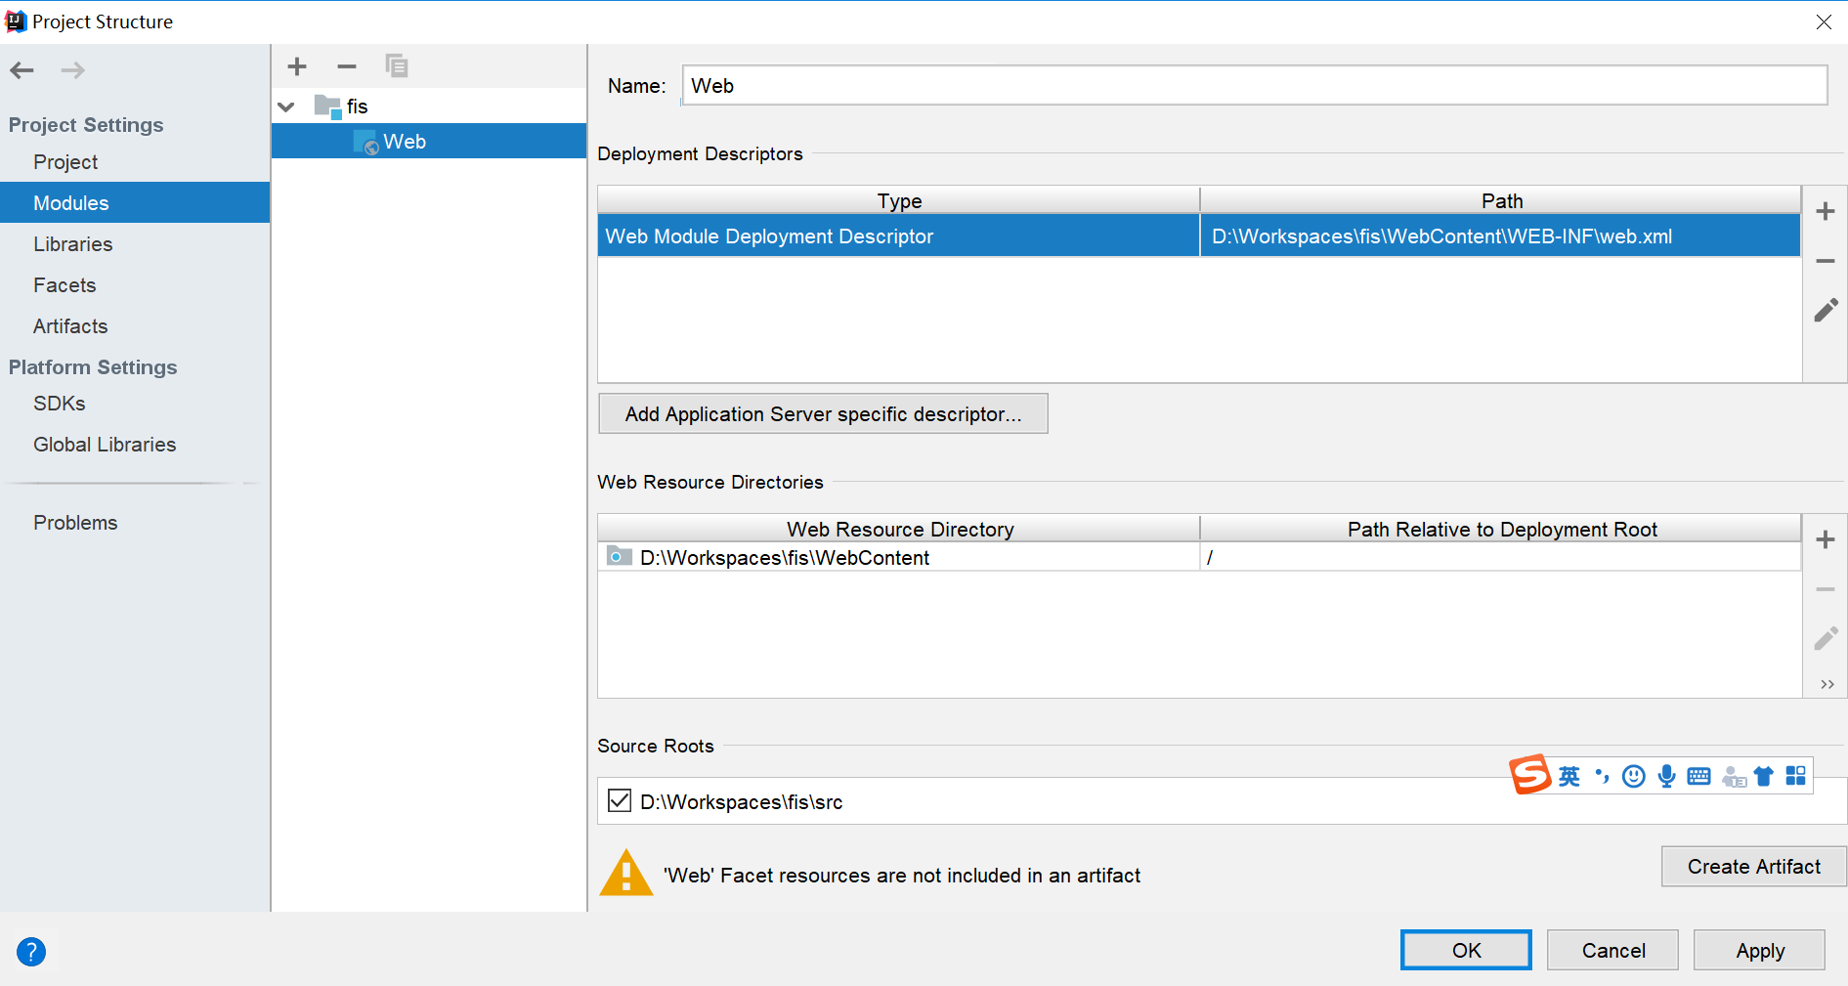
Task: Click the Cancel button
Action: [1612, 950]
